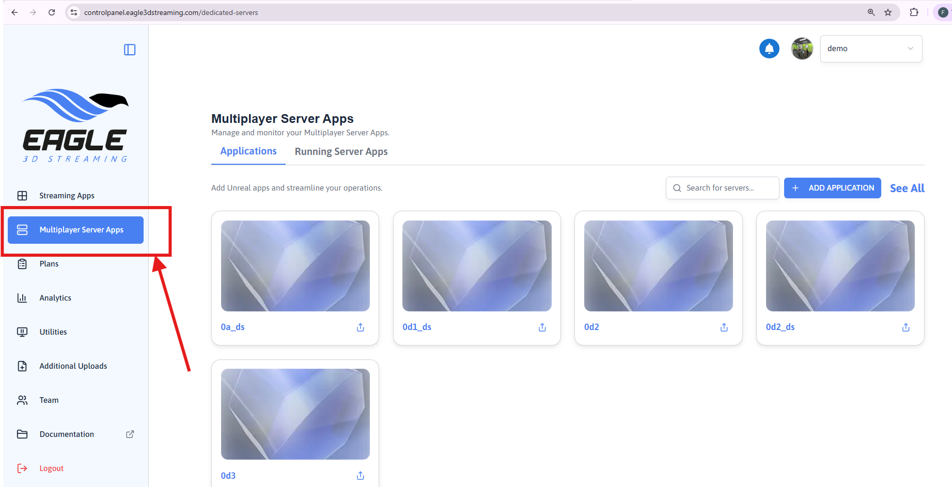This screenshot has height=487, width=952.
Task: Open the notifications bell
Action: pyautogui.click(x=769, y=49)
